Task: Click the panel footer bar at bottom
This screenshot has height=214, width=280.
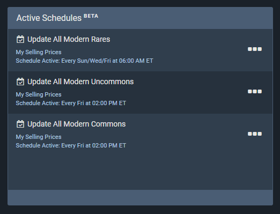Action: [x=140, y=197]
